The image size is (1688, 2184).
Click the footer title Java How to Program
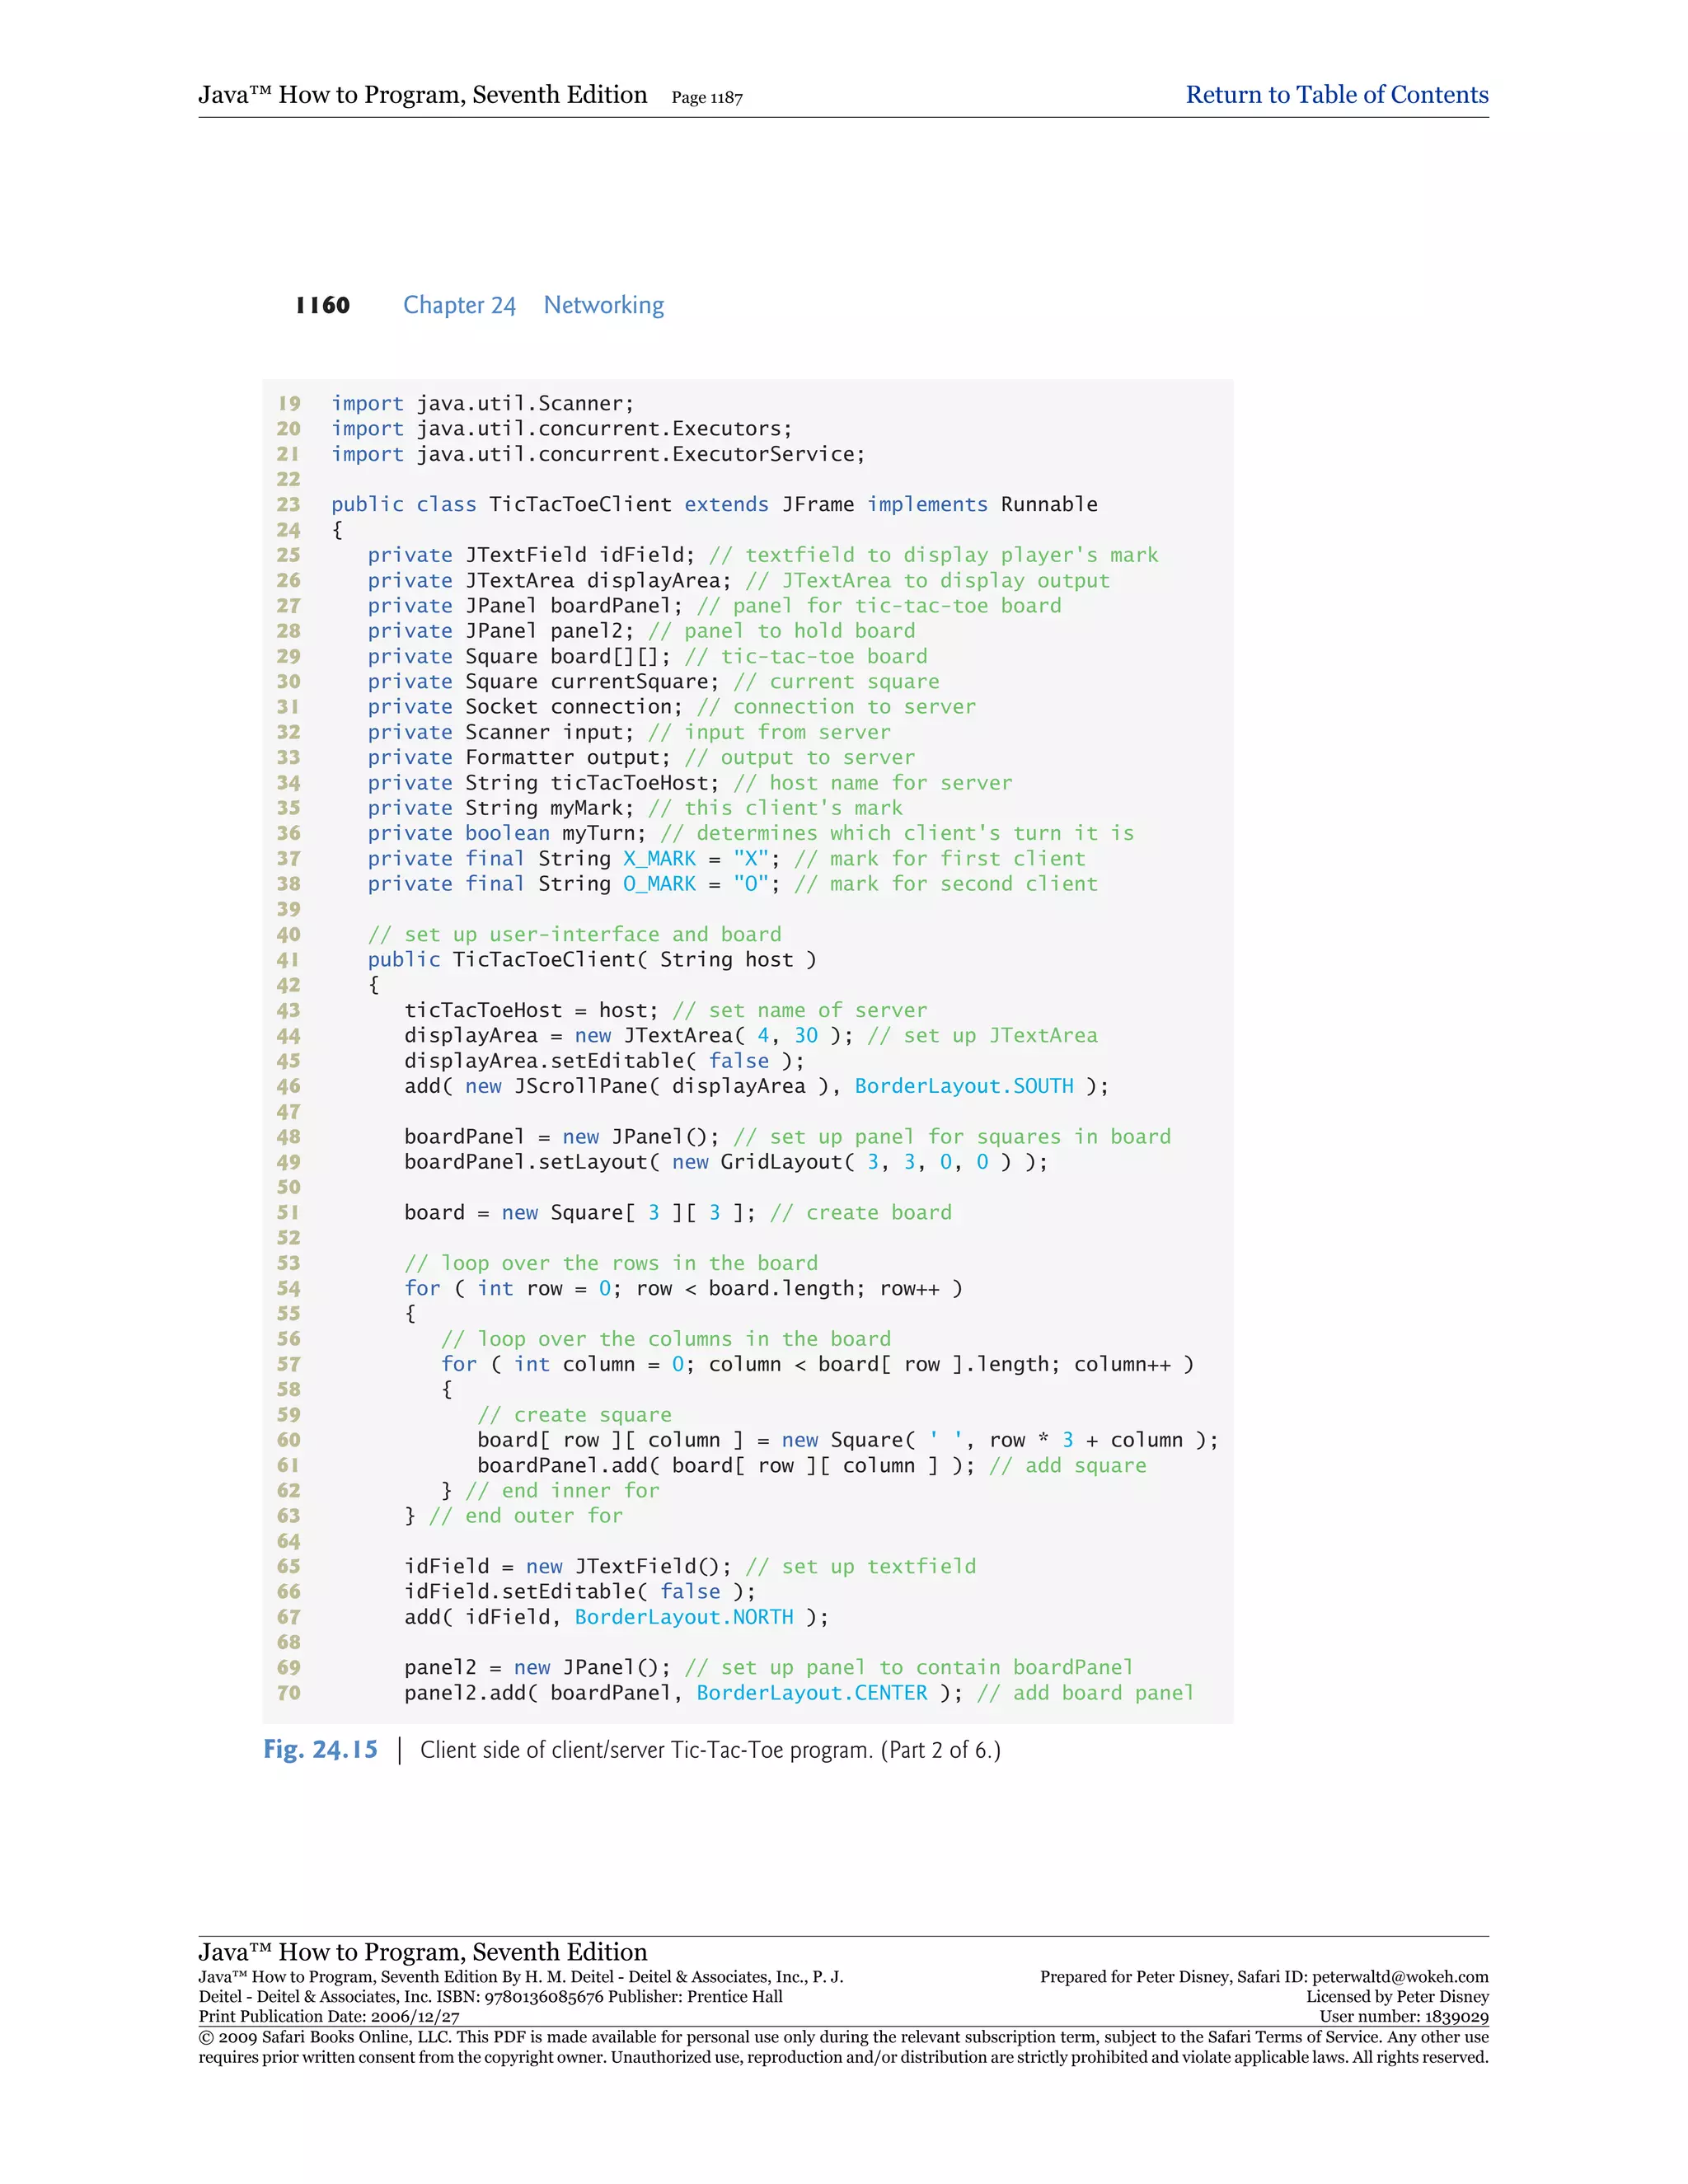pyautogui.click(x=422, y=1952)
